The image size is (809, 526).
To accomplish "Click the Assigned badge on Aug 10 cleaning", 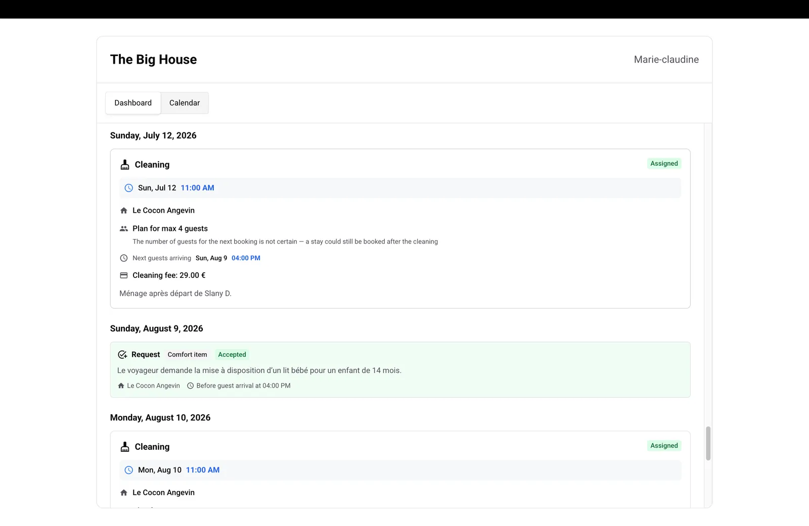I will click(x=664, y=446).
